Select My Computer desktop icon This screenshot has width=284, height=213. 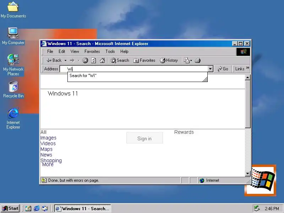point(13,36)
